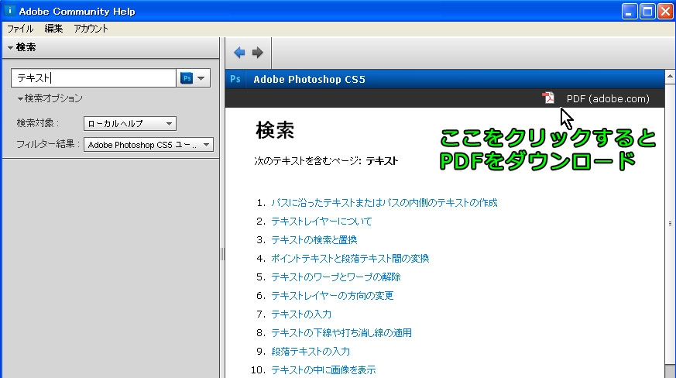The width and height of the screenshot is (676, 378).
Task: Open the ファイル menu
Action: tap(20, 29)
